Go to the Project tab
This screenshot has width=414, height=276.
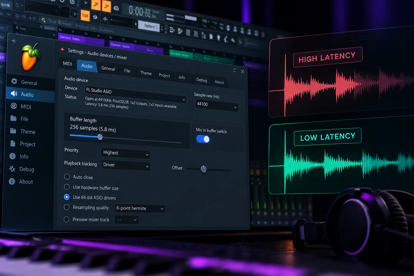click(164, 75)
